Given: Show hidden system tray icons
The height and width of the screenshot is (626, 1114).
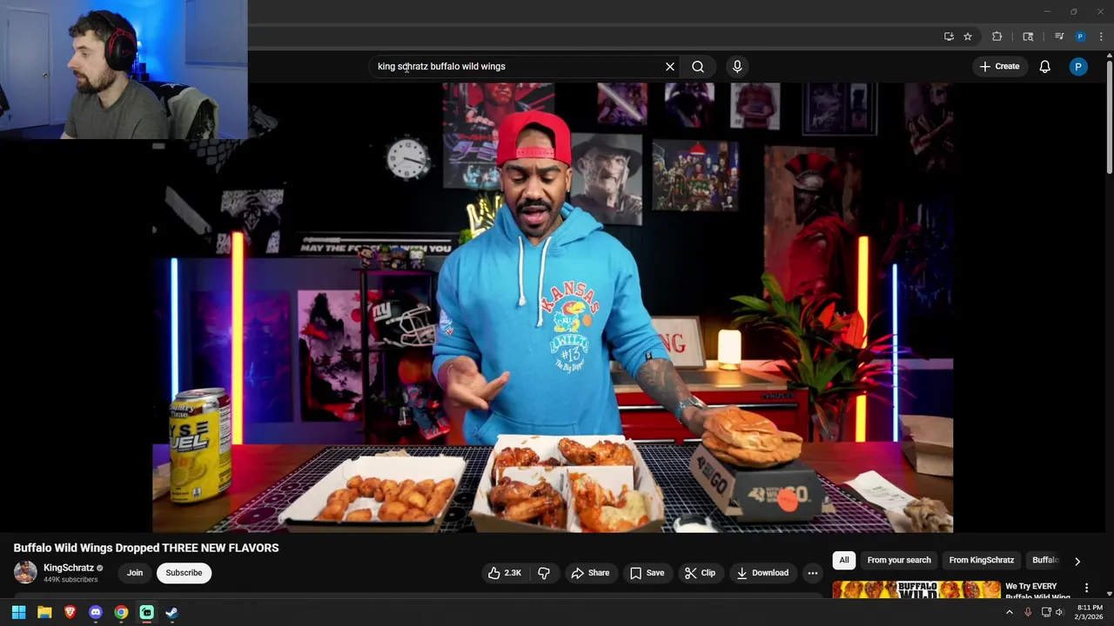Looking at the screenshot, I should [1010, 612].
